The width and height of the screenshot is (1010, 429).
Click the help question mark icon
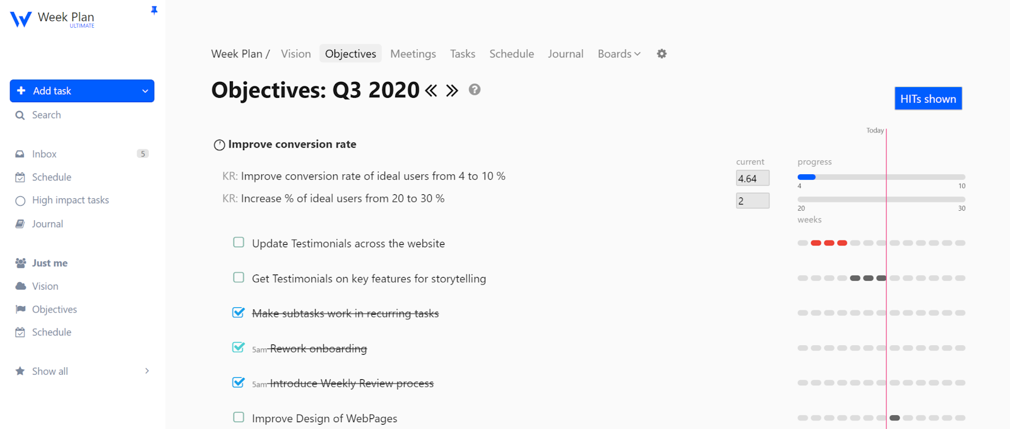pos(475,90)
